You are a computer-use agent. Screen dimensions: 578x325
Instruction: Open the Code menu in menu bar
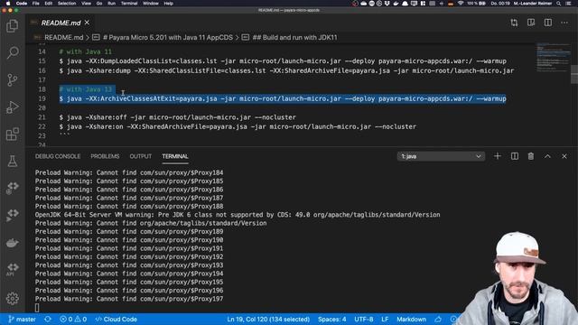point(22,4)
